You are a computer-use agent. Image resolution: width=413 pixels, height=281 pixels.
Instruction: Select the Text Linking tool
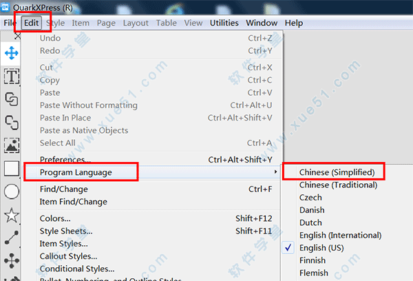point(12,99)
